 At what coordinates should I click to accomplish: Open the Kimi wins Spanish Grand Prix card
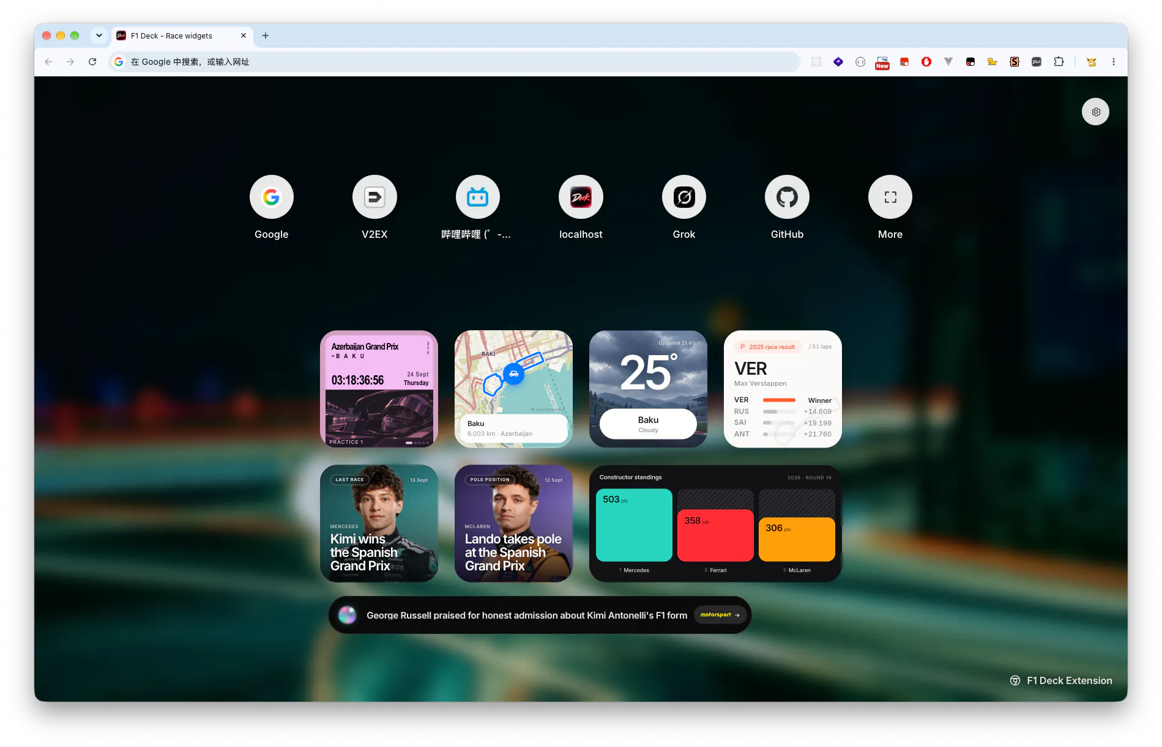pyautogui.click(x=379, y=523)
